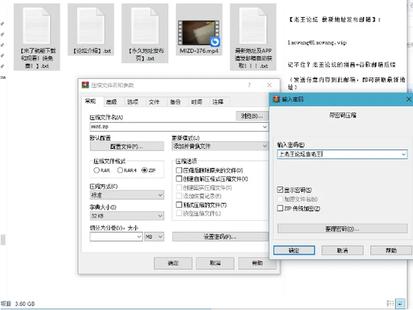Open the 注释 tab
413x310 pixels.
218,102
